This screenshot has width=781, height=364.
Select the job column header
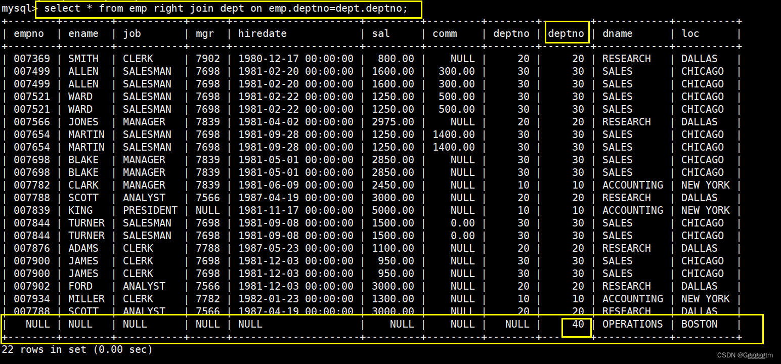[x=132, y=34]
